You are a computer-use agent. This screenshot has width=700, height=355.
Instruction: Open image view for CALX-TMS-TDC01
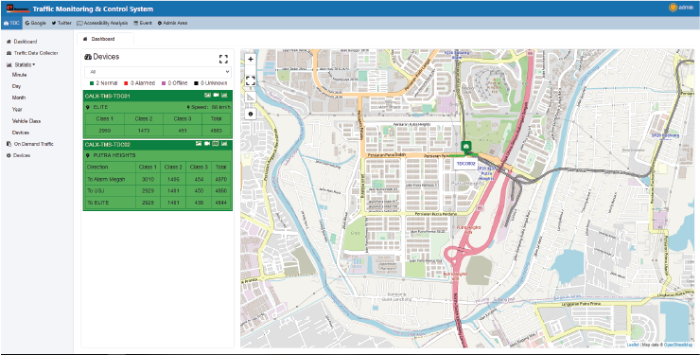click(207, 95)
